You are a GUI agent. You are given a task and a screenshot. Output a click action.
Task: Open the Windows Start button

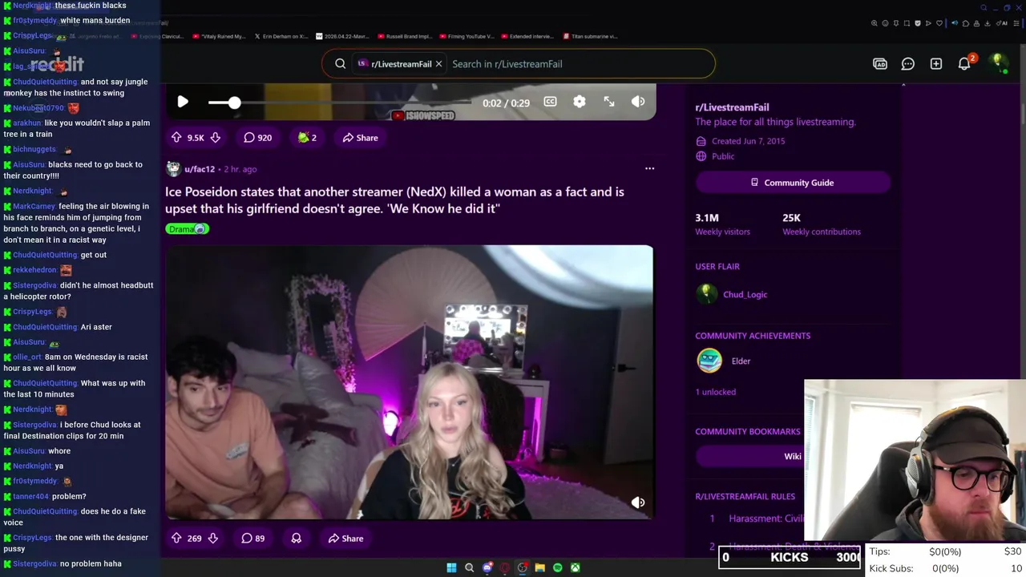[451, 568]
